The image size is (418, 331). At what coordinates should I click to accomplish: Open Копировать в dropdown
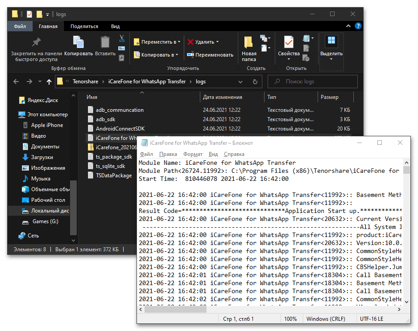[156, 55]
